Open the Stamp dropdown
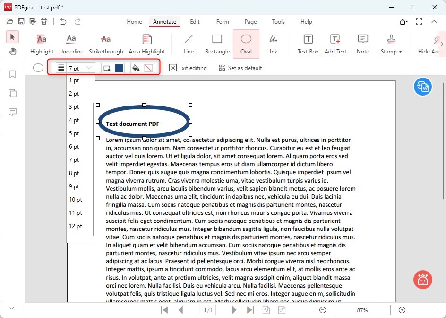This screenshot has height=318, width=446. pos(391,42)
